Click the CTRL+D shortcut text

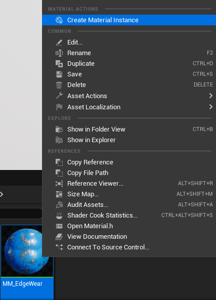point(203,63)
